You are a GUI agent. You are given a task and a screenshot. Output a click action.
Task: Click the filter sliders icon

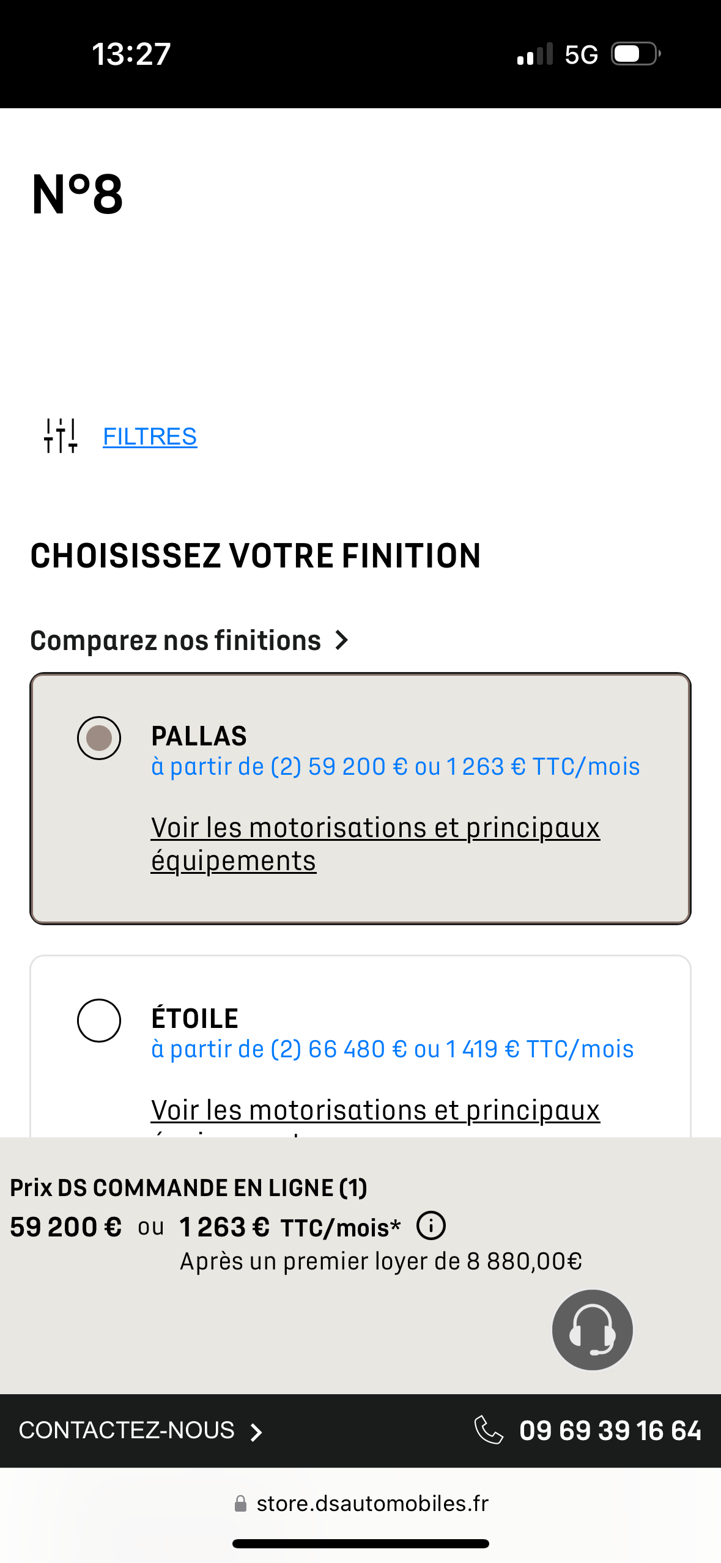point(61,436)
